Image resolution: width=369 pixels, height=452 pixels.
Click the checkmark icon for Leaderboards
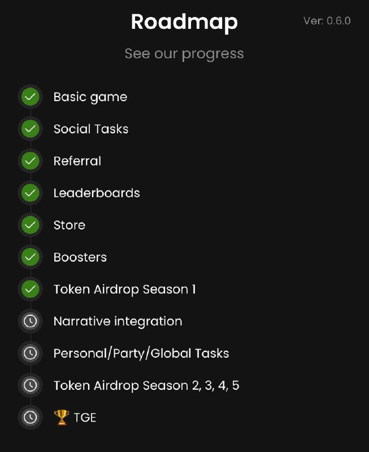click(31, 193)
